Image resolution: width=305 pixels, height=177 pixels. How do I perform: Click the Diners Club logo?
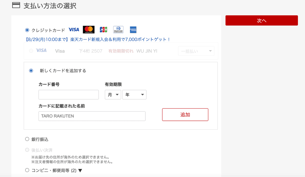pos(118,30)
